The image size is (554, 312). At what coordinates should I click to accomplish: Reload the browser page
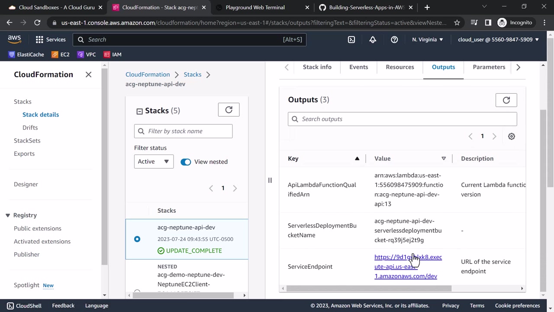(37, 23)
